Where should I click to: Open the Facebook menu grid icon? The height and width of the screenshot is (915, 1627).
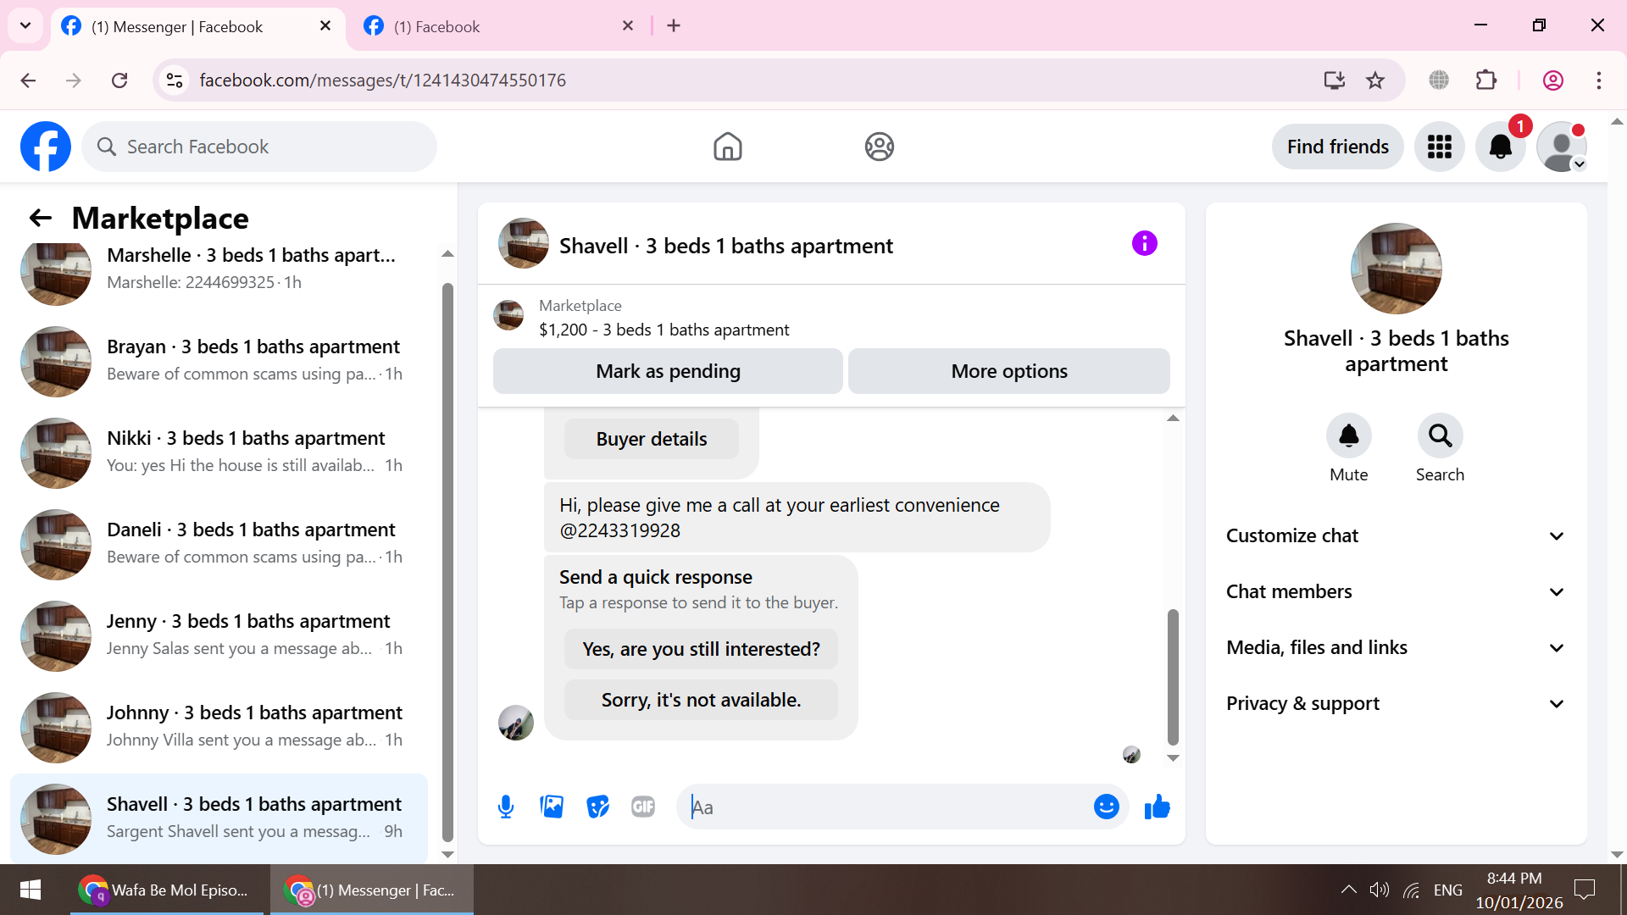[x=1439, y=147]
